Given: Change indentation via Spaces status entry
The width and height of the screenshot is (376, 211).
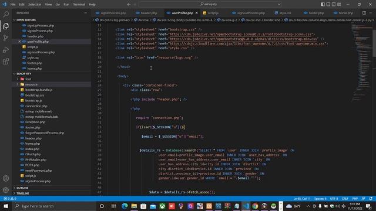Looking at the screenshot, I should 320,199.
